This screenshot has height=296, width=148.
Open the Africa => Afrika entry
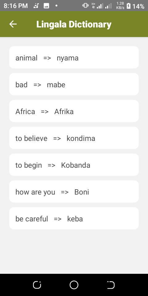click(x=74, y=111)
